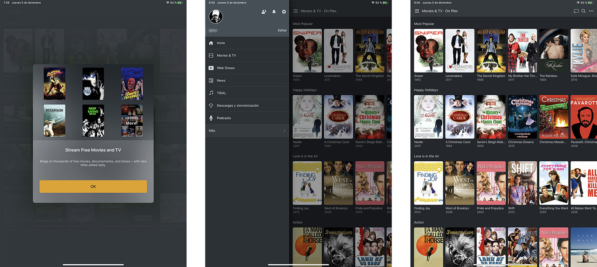Open News in the sidebar

[247, 80]
